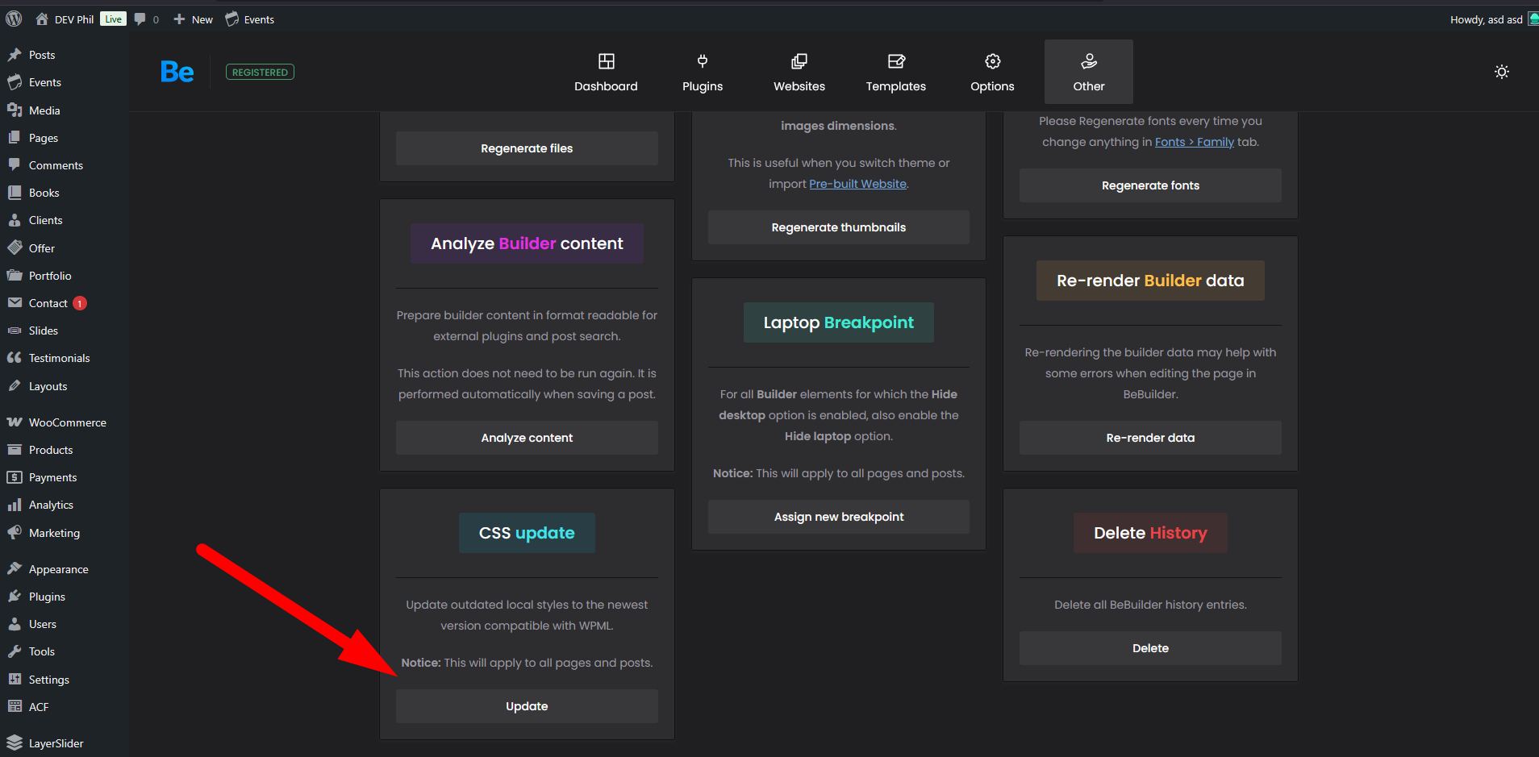Select the Other tab
The width and height of the screenshot is (1539, 757).
pos(1088,72)
